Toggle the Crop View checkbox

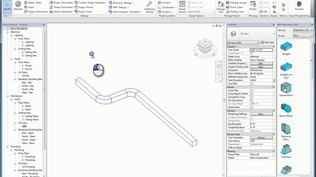point(251,90)
